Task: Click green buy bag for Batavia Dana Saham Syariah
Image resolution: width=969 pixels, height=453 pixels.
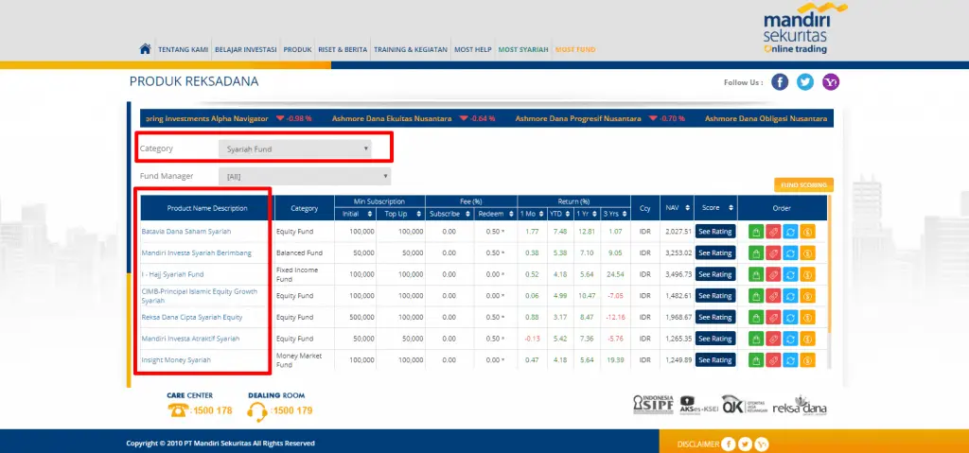Action: 756,232
